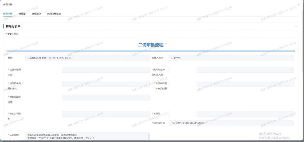This screenshot has width=304, height=142.
Task: Focus the 主管车险副主任 input field
Action: point(106,70)
